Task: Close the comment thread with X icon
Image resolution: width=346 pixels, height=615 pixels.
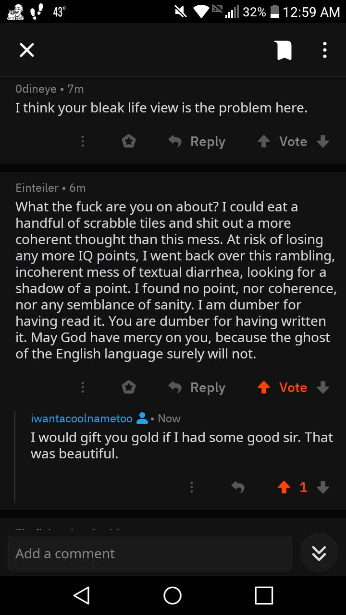Action: tap(27, 50)
